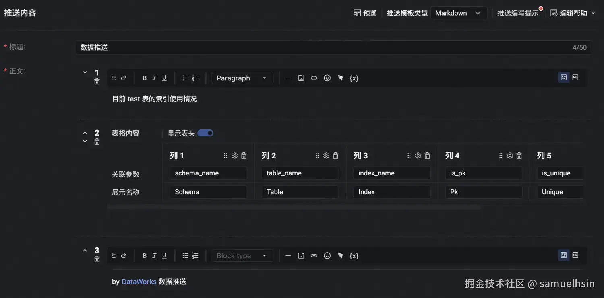Click drag handle of 列 2
The image size is (604, 298).
coord(317,156)
